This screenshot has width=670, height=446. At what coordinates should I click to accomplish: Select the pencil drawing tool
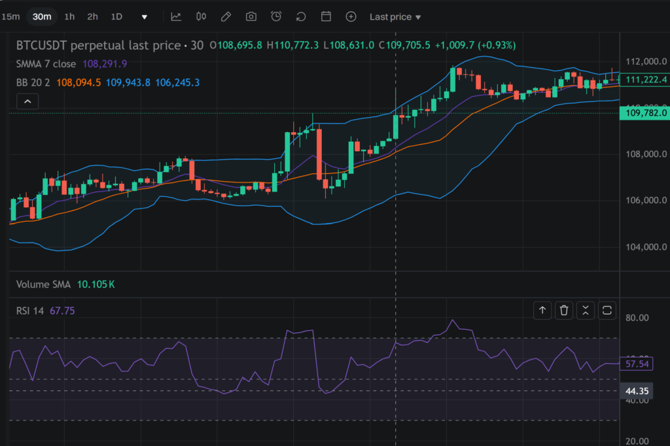pos(226,17)
